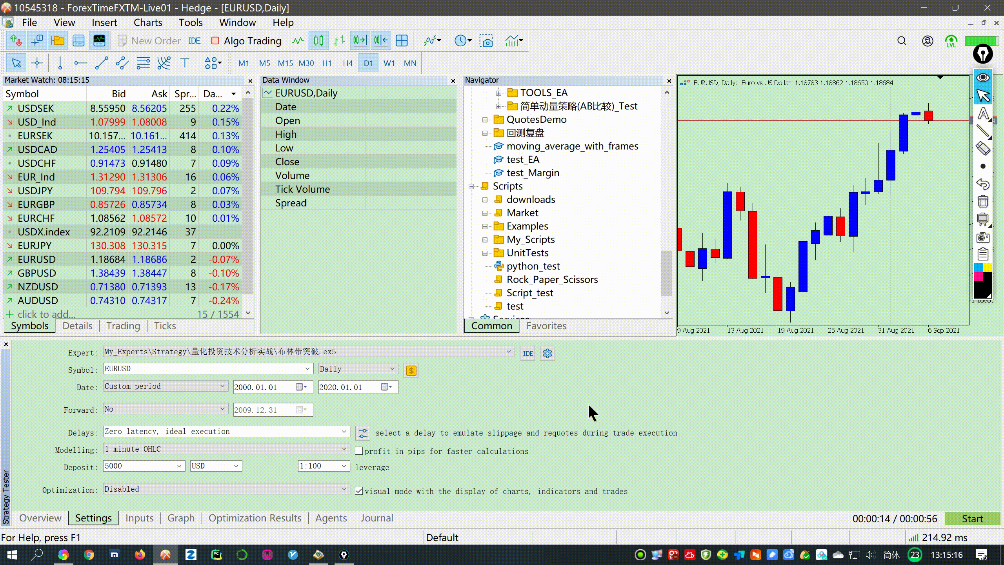Image resolution: width=1004 pixels, height=565 pixels.
Task: Select the trendline drawing tool
Action: pos(102,63)
